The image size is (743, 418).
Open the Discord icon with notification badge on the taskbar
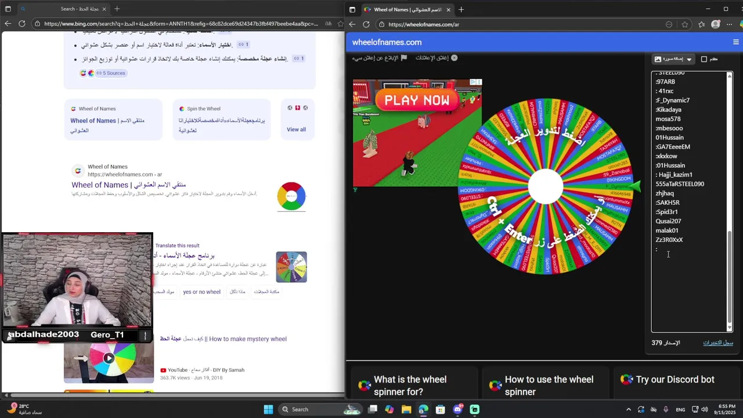(x=457, y=409)
